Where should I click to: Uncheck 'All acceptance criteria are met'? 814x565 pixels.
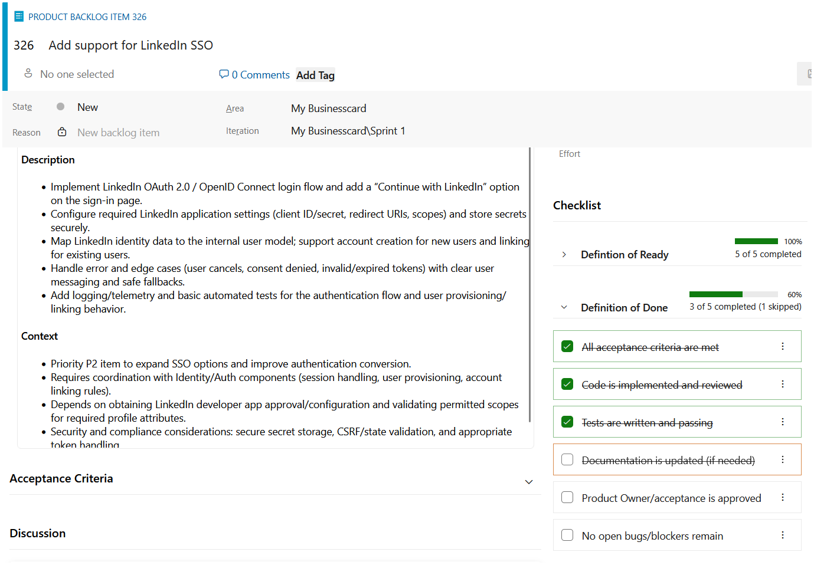567,346
